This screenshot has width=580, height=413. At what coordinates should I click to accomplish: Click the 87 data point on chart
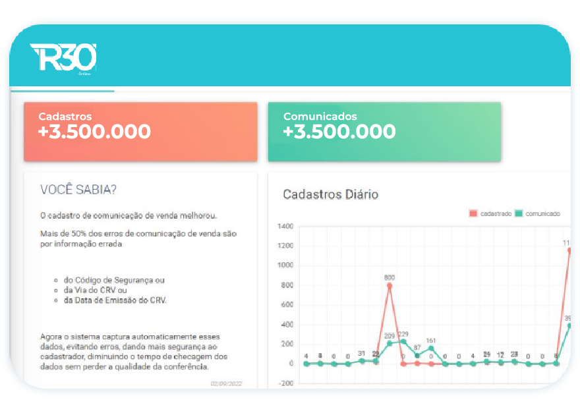tap(417, 355)
